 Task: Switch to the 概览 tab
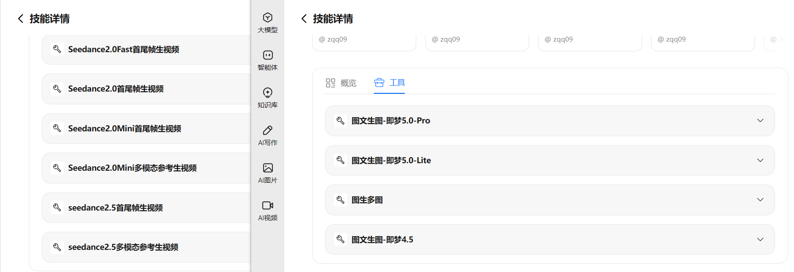point(341,83)
